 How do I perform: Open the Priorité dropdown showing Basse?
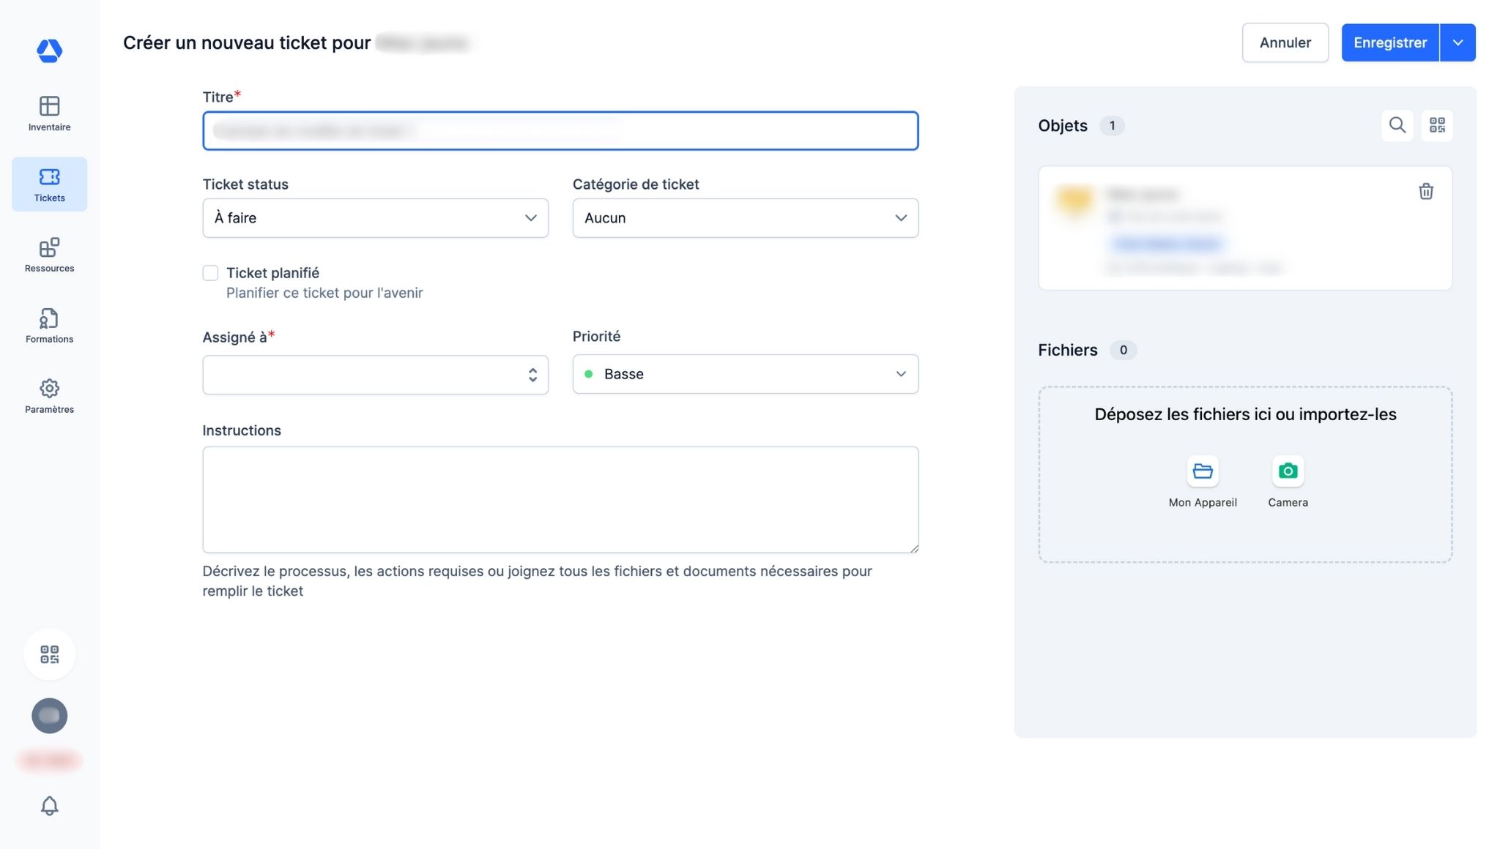click(x=745, y=374)
